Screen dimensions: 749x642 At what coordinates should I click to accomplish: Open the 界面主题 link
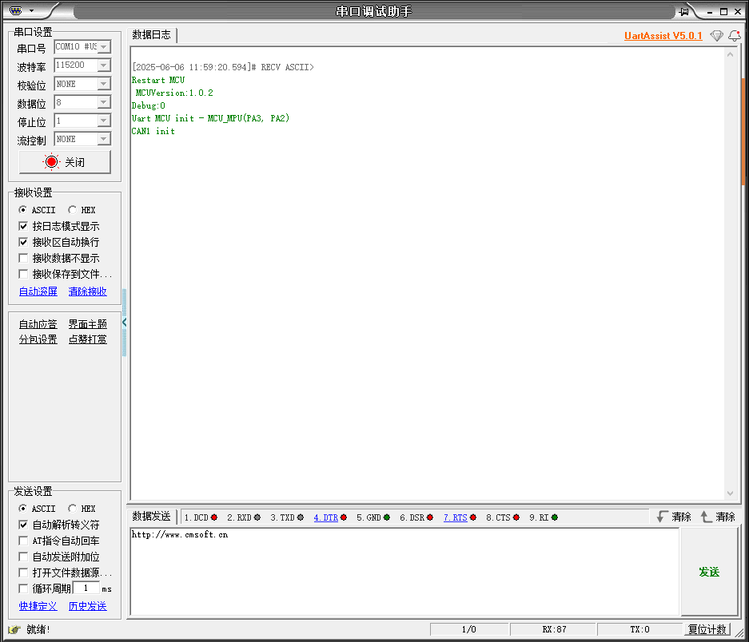[88, 324]
